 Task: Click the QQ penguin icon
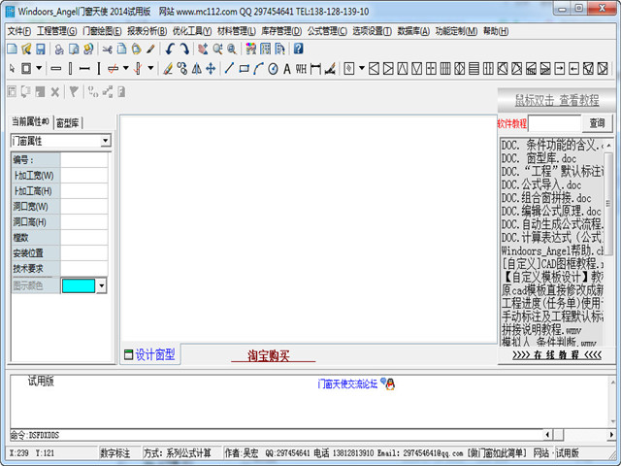click(390, 384)
